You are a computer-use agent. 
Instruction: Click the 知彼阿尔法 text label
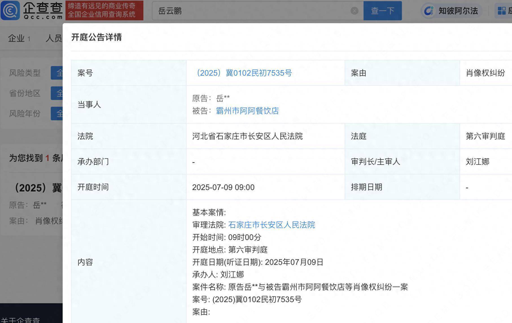pyautogui.click(x=458, y=11)
